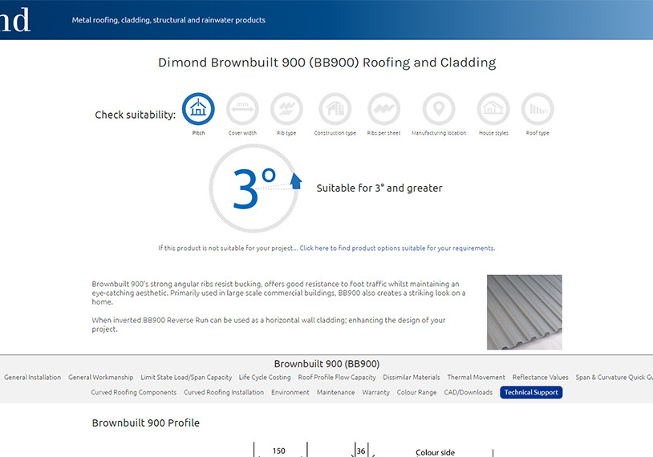This screenshot has height=457, width=653.
Task: Select the House styles icon
Action: click(493, 109)
